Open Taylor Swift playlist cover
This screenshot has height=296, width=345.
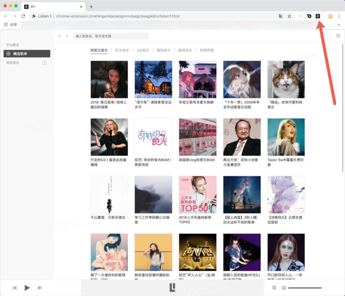coord(286,137)
